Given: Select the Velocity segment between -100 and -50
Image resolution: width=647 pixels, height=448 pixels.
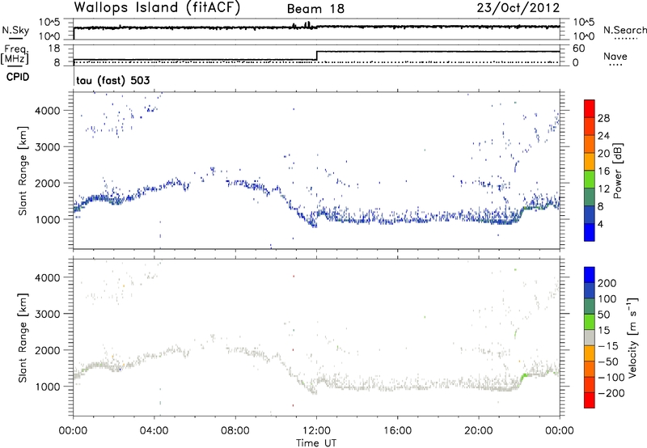Looking at the screenshot, I should tap(590, 370).
